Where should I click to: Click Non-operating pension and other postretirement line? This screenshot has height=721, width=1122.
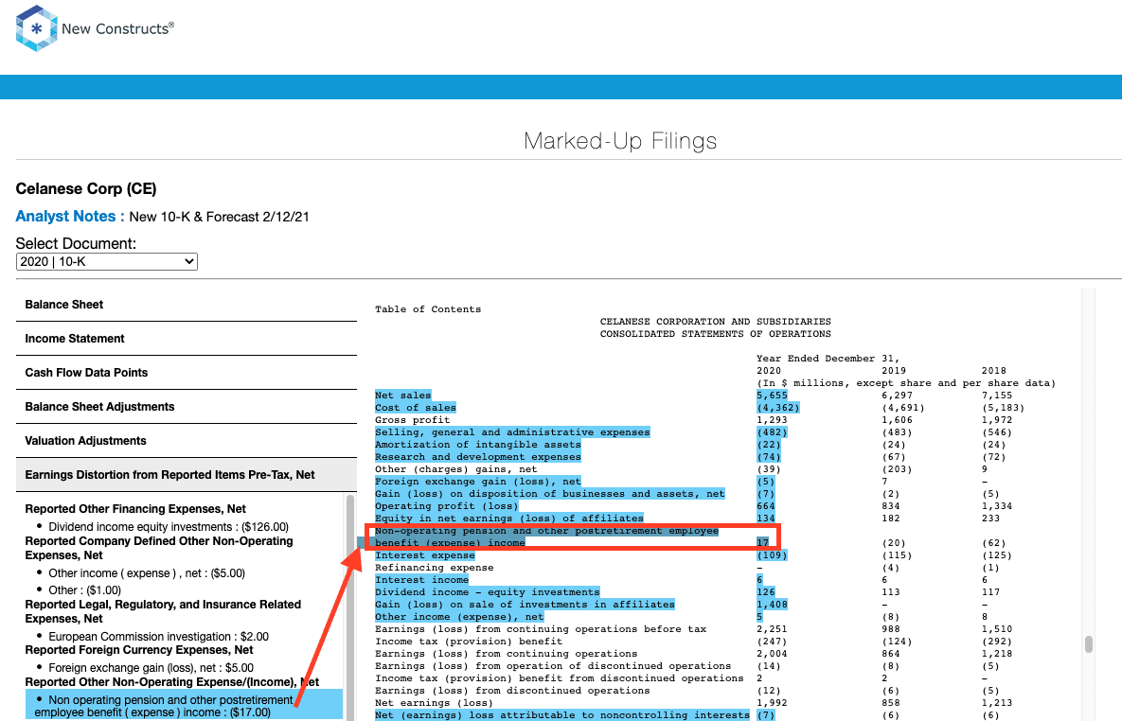(x=546, y=536)
